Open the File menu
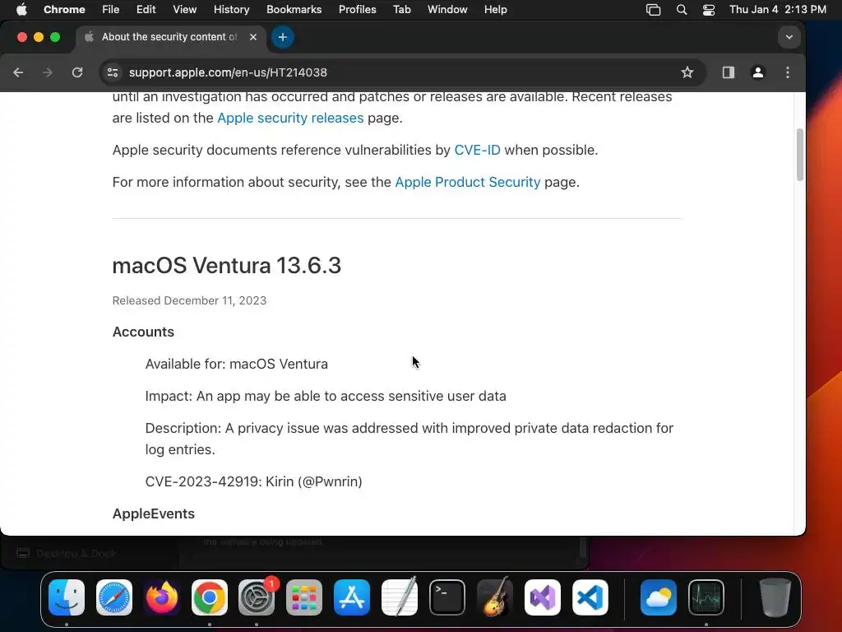This screenshot has width=842, height=632. [x=111, y=10]
